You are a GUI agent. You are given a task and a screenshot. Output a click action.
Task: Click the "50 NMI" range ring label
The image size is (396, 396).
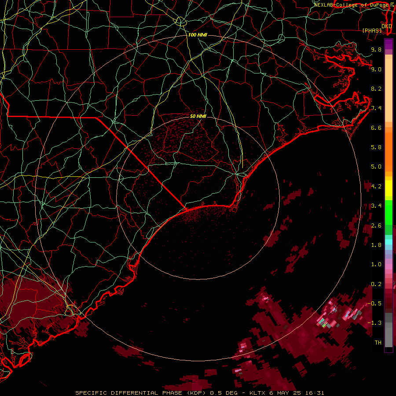(x=198, y=117)
